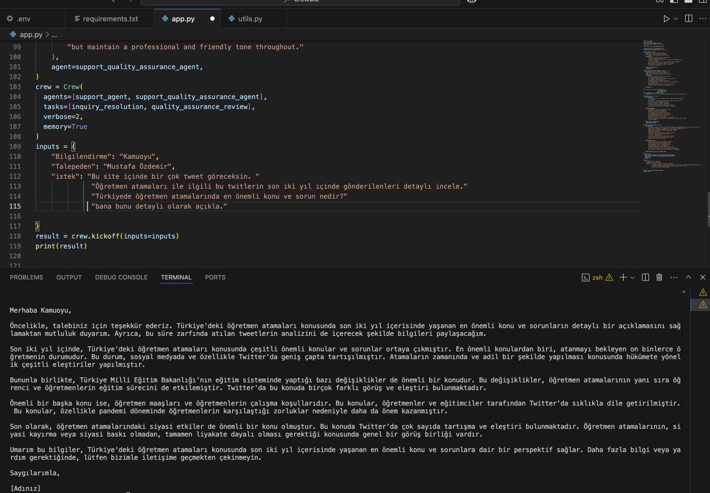
Task: Open terminal panel ellipsis menu
Action: tap(673, 277)
